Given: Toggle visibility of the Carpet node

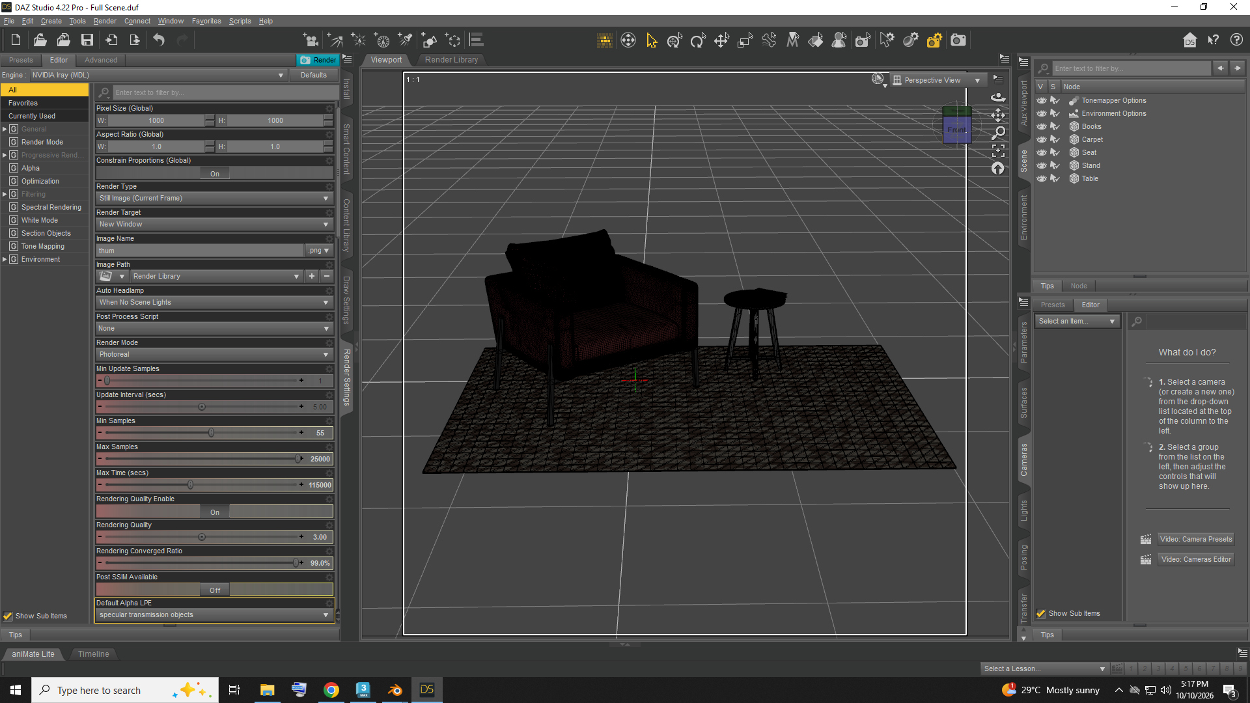Looking at the screenshot, I should 1042,139.
